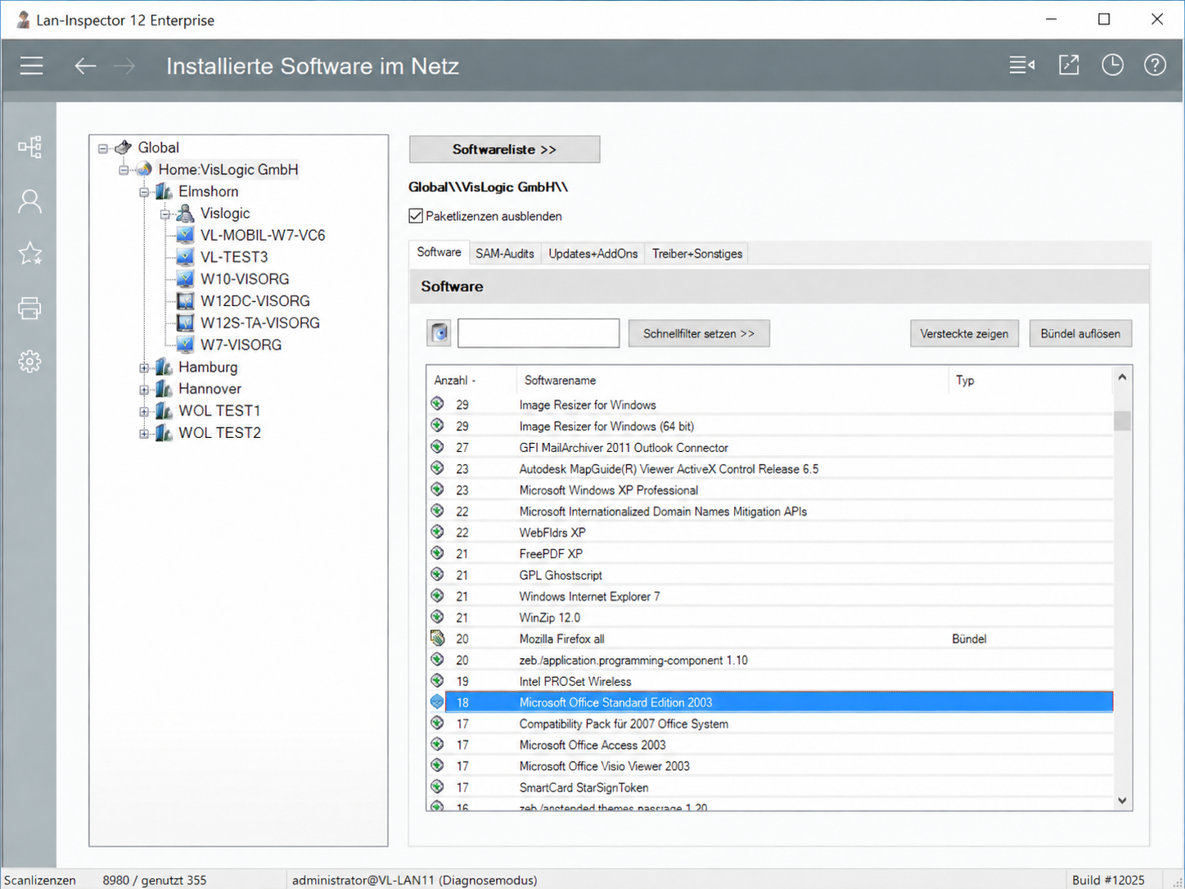Expand the Hannover node
The height and width of the screenshot is (889, 1185).
(x=144, y=390)
